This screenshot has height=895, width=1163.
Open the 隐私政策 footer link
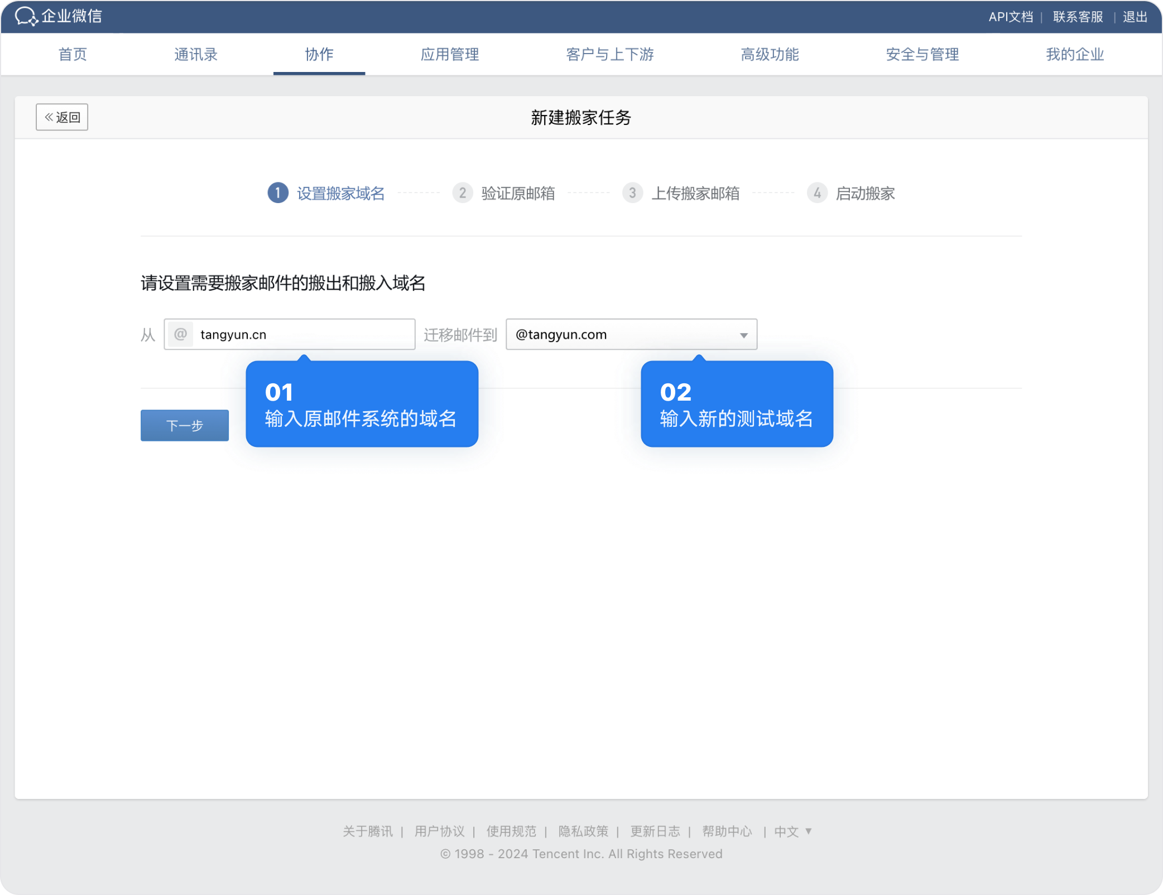click(583, 831)
